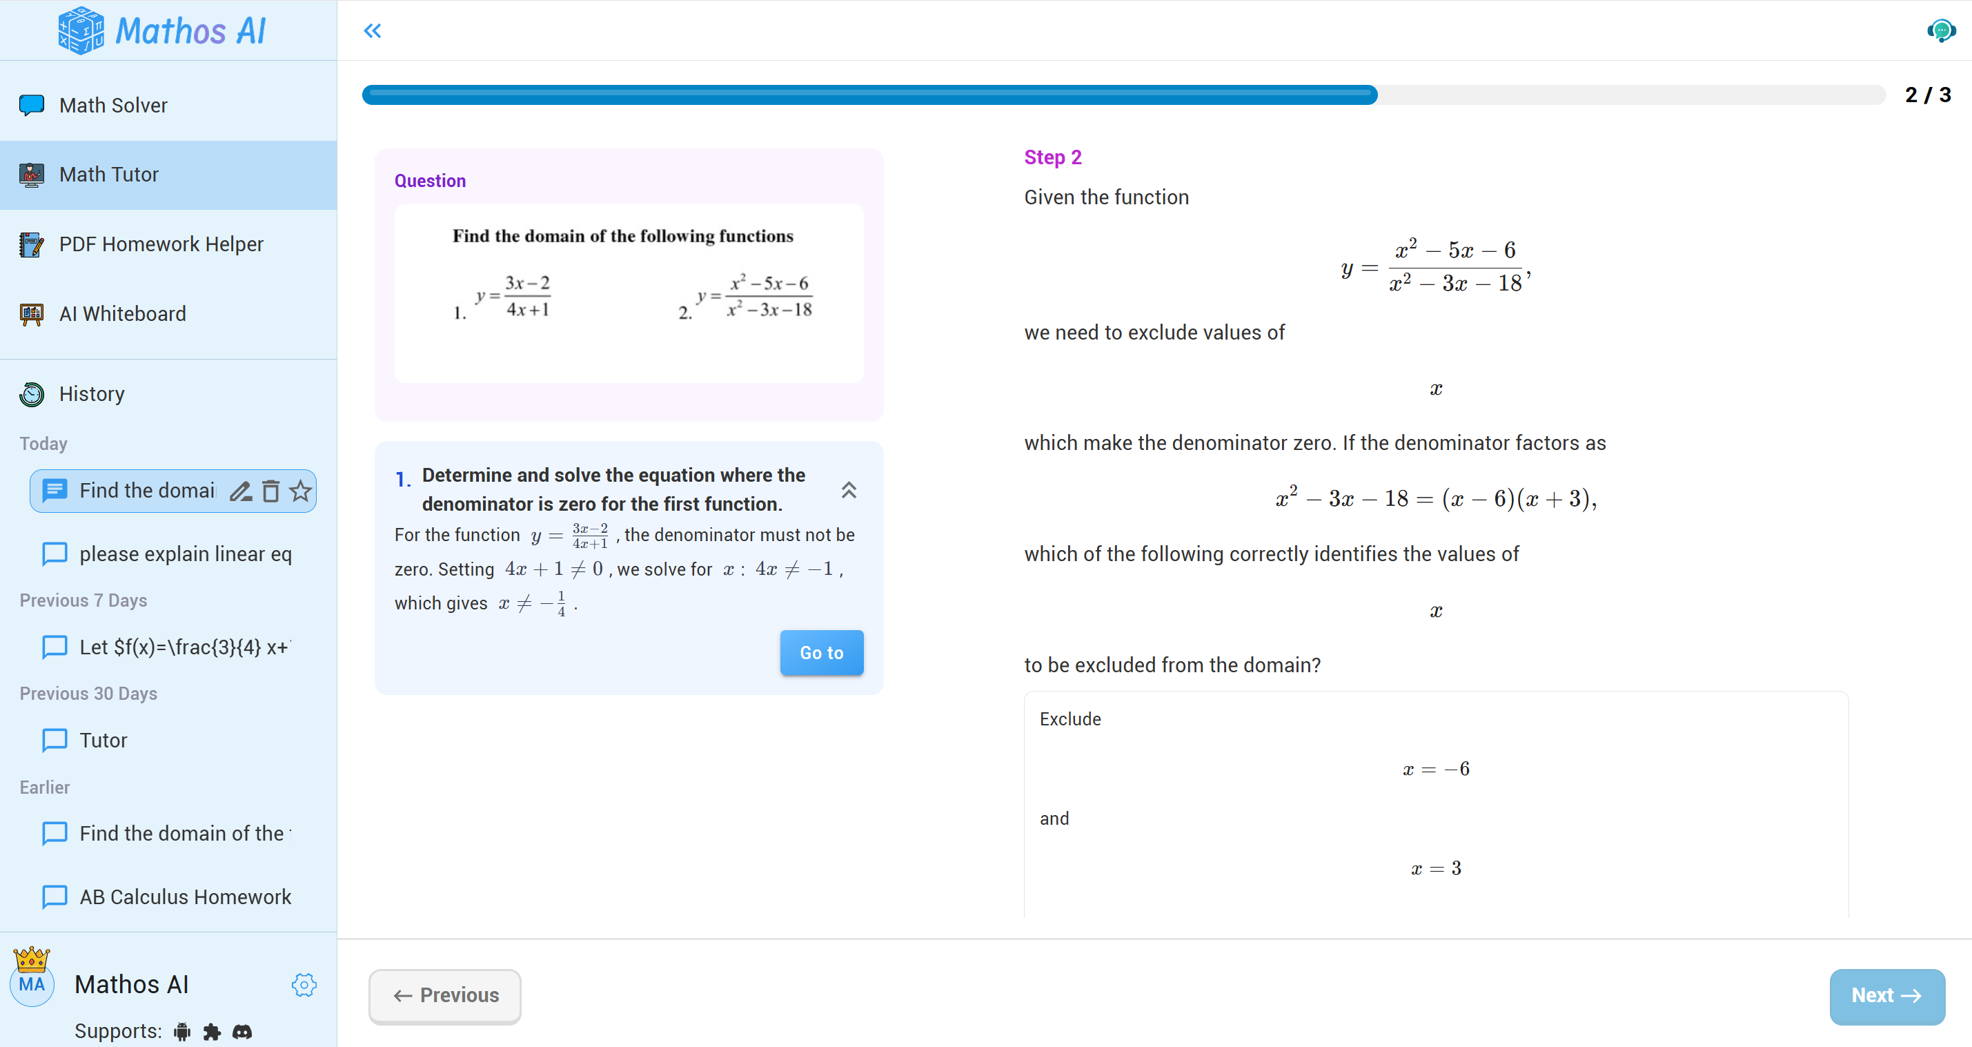Screen dimensions: 1972x1047
Task: Collapse step 1 with the double-chevron arrow
Action: [x=848, y=490]
